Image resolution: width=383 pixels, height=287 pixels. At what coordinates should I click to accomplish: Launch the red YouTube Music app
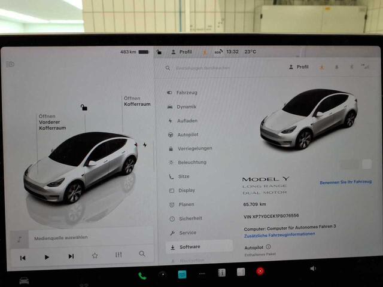pos(260,271)
